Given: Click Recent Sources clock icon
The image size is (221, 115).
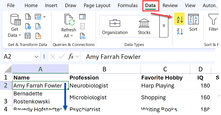Looking at the screenshot, I should click(38, 26).
